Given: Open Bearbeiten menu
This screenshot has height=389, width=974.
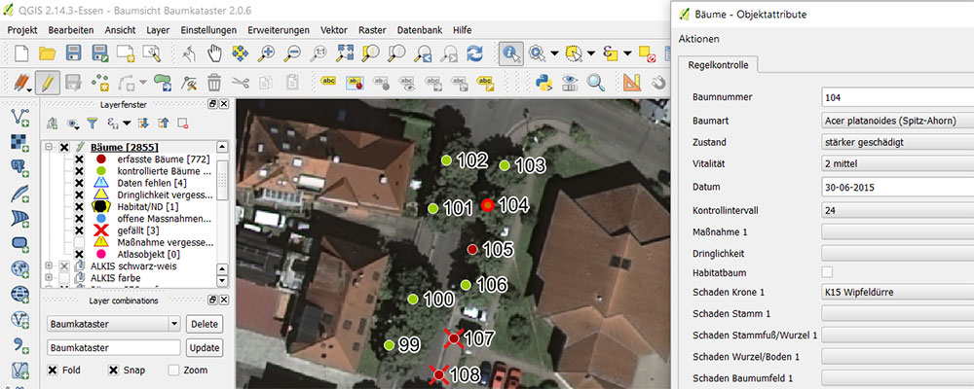Looking at the screenshot, I should pyautogui.click(x=71, y=30).
